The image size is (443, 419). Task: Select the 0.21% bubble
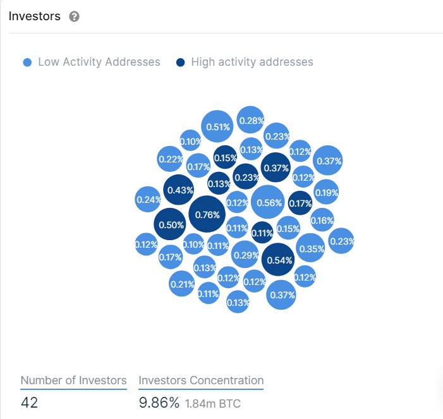(x=181, y=284)
